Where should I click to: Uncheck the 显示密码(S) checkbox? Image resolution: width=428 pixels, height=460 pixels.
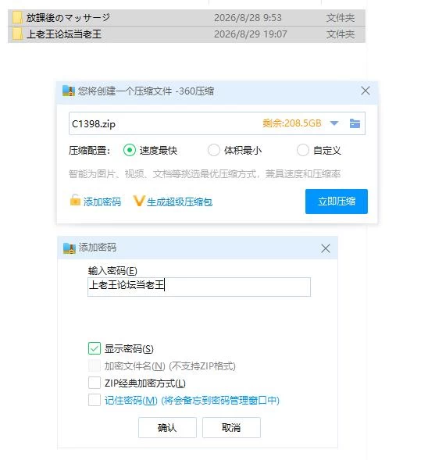(95, 348)
